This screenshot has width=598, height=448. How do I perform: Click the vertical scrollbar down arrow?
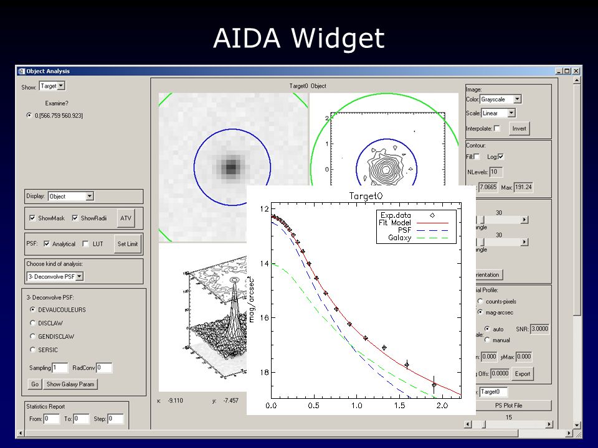(577, 425)
